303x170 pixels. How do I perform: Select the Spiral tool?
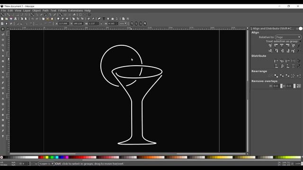pyautogui.click(x=3, y=77)
